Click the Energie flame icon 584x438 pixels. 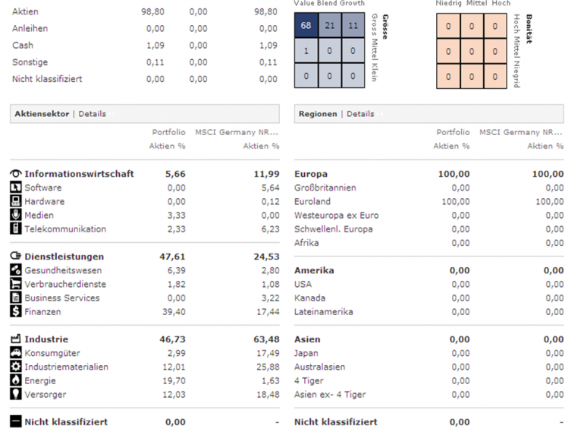pyautogui.click(x=16, y=380)
